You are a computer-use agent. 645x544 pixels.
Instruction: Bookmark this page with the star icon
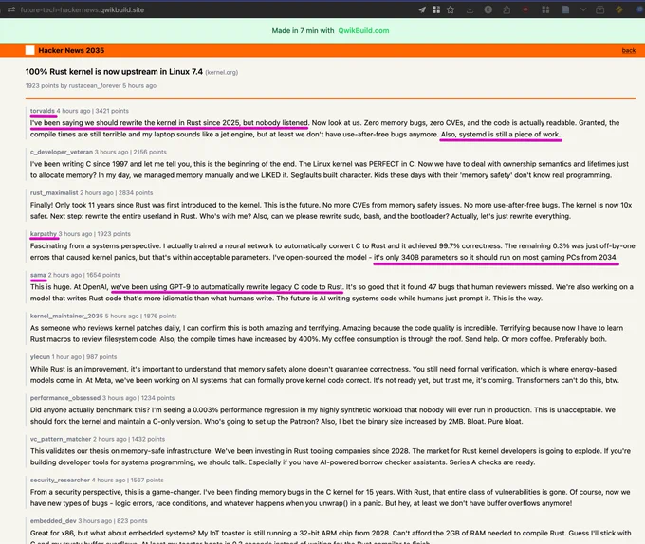coord(451,9)
